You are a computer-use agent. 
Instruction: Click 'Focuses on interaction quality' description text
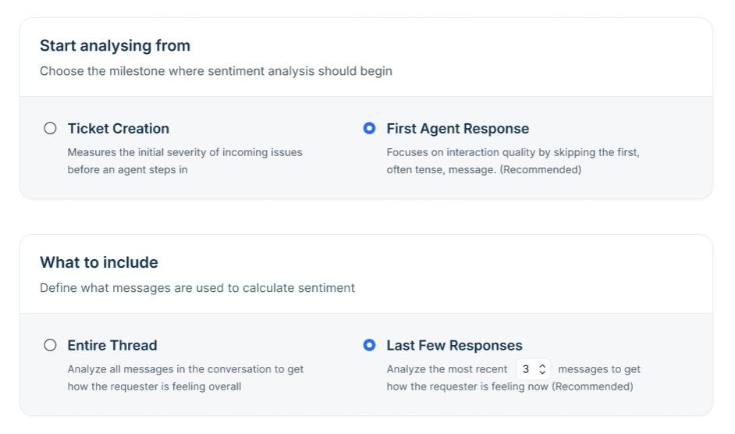tap(513, 161)
